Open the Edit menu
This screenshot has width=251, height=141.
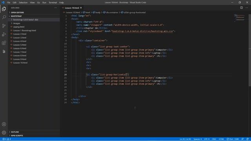[x=15, y=3]
